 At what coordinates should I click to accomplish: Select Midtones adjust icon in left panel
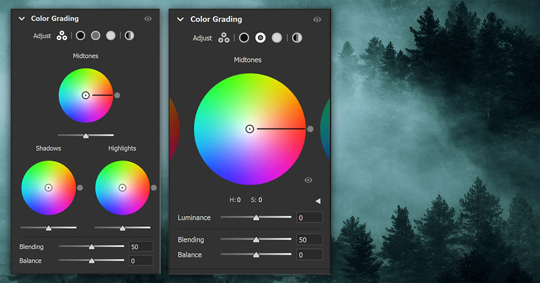coord(95,35)
